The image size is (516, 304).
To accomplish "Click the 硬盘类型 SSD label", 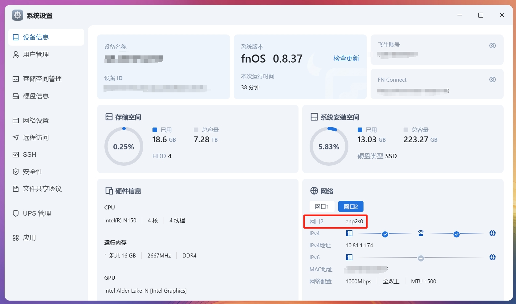I will pos(377,156).
